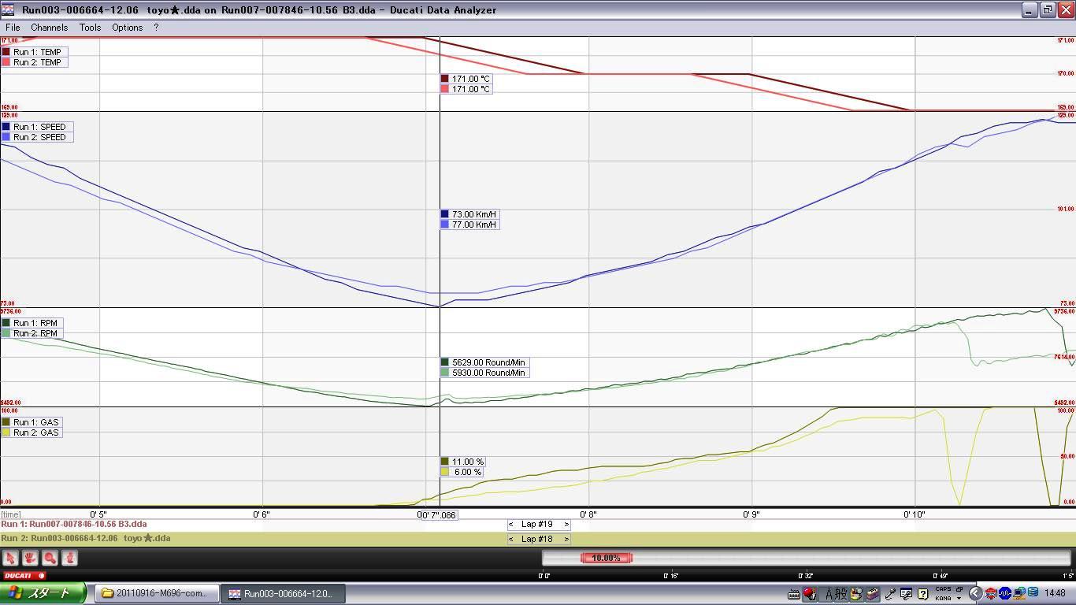Click the microphone-style IME tool icon
This screenshot has width=1076, height=605.
[x=890, y=594]
